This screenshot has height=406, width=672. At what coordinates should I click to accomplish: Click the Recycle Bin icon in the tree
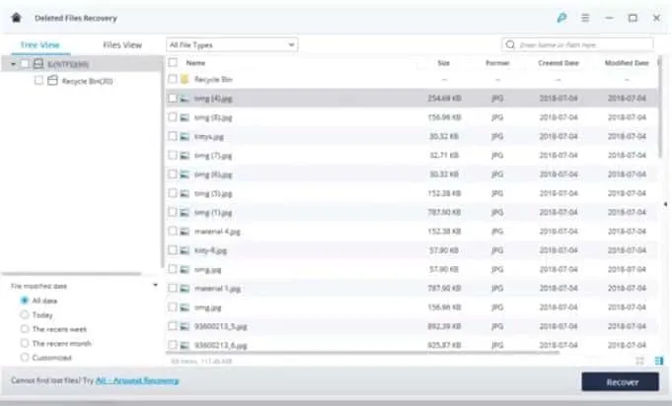click(52, 81)
